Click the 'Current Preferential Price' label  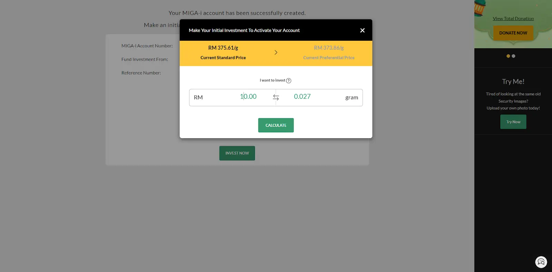(329, 58)
